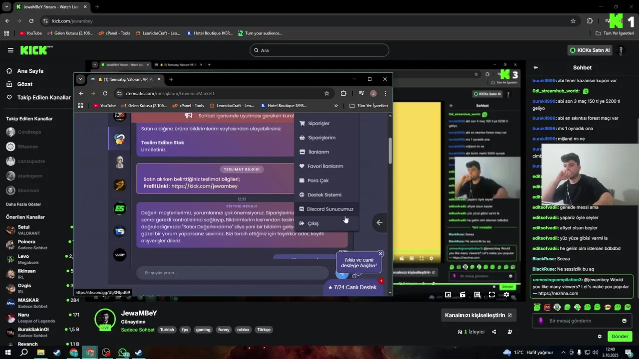Image resolution: width=639 pixels, height=359 pixels.
Task: Click Discord Sunucumuz menu entry
Action: click(326, 209)
